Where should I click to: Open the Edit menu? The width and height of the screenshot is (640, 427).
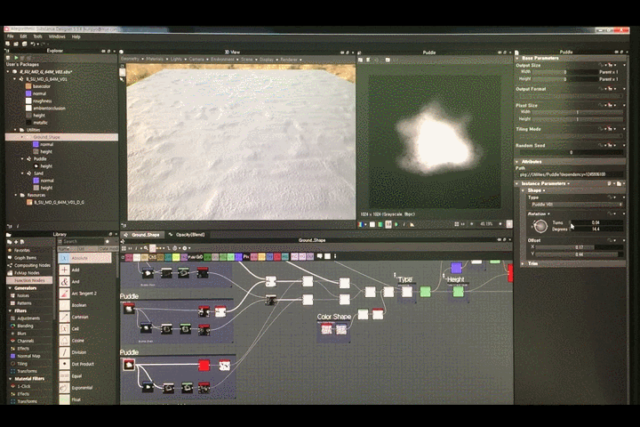point(23,36)
